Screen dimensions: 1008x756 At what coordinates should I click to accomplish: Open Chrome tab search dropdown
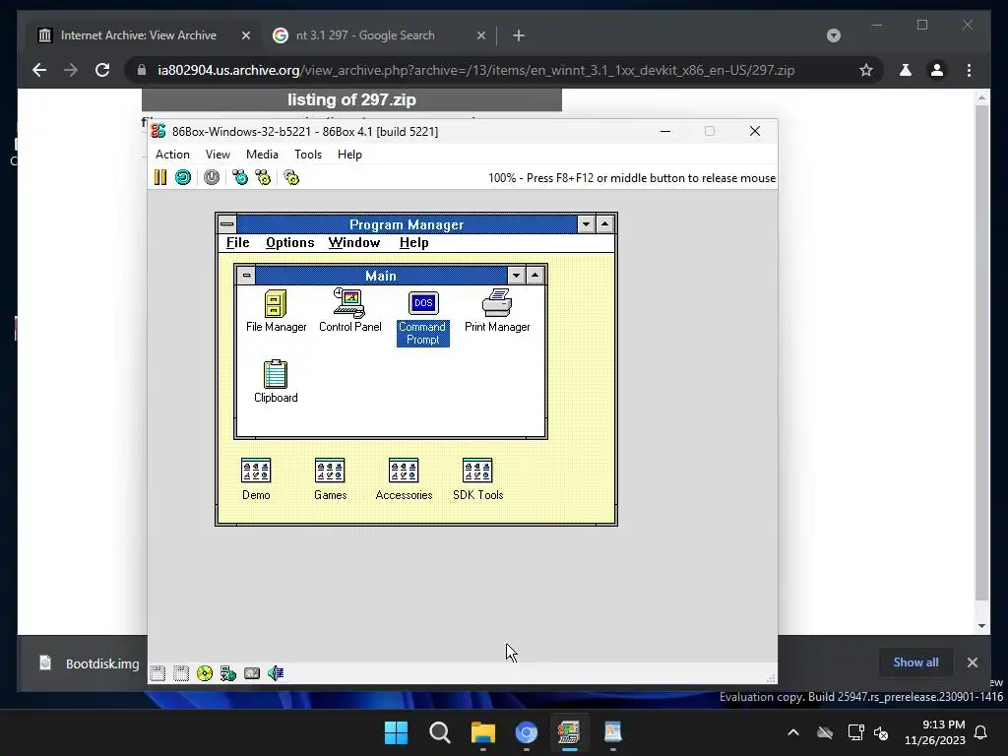(834, 35)
